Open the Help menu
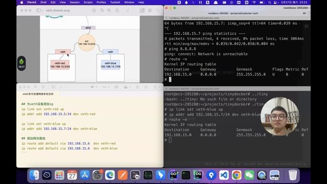Screen dimensions: 327x184 click(x=141, y=2)
